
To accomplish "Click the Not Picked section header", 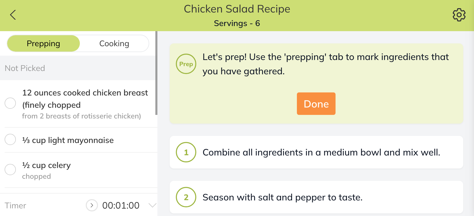I will coord(25,68).
